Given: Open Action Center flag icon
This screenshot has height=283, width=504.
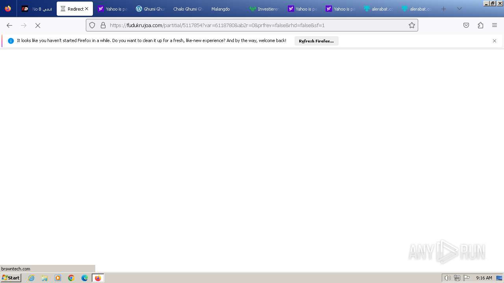Looking at the screenshot, I should [x=467, y=278].
